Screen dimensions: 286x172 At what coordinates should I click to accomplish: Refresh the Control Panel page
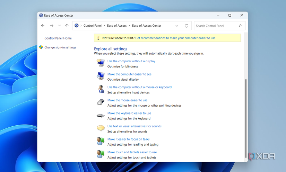pyautogui.click(x=186, y=26)
